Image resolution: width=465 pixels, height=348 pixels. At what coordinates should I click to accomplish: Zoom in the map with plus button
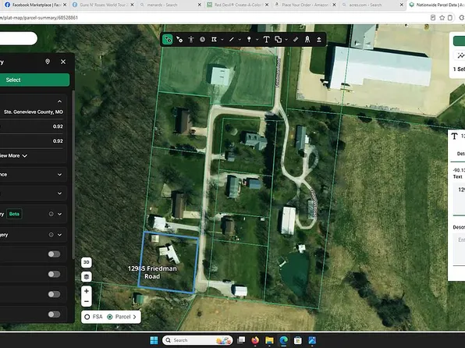[87, 291]
